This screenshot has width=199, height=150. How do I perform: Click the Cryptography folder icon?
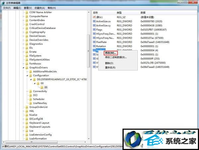click(27, 32)
